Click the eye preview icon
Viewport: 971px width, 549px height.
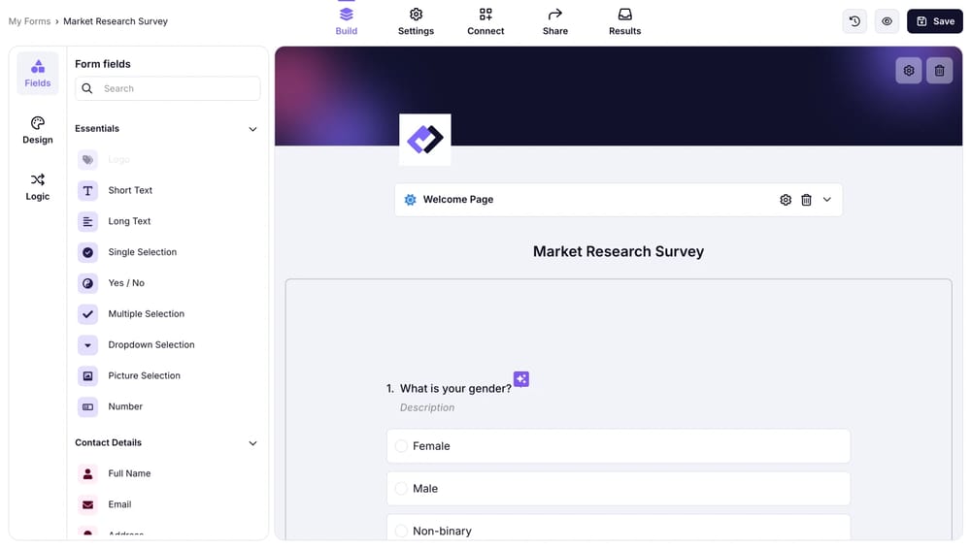coord(887,21)
